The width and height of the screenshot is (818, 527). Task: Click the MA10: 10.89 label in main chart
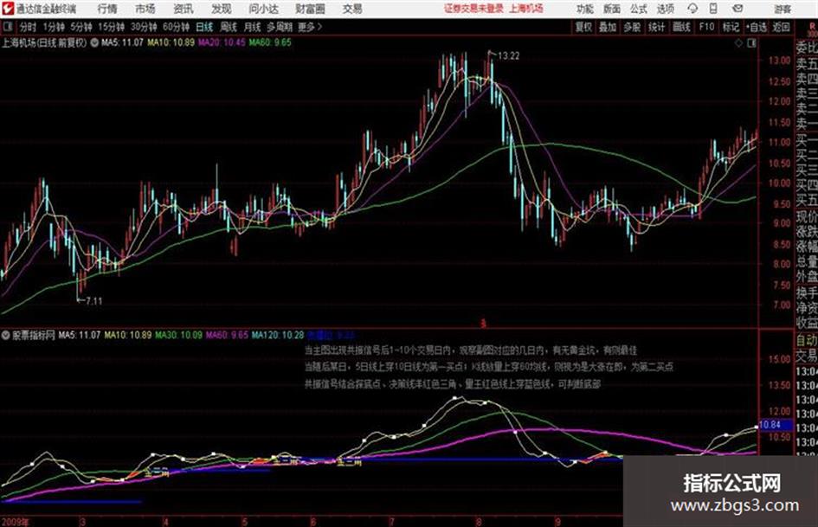tap(171, 42)
